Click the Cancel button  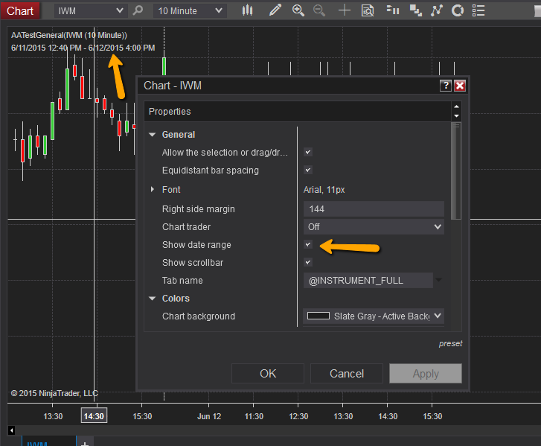[x=347, y=373]
